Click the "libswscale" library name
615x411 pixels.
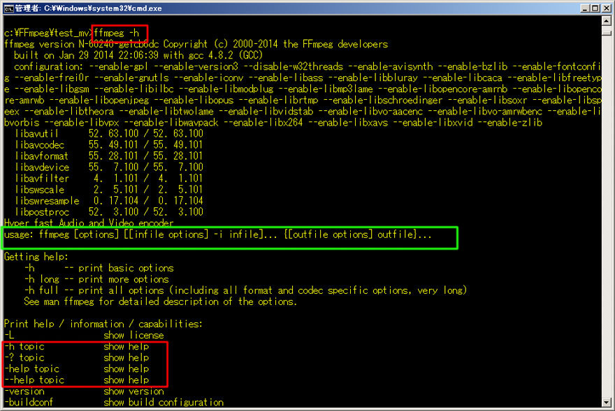pyautogui.click(x=39, y=190)
